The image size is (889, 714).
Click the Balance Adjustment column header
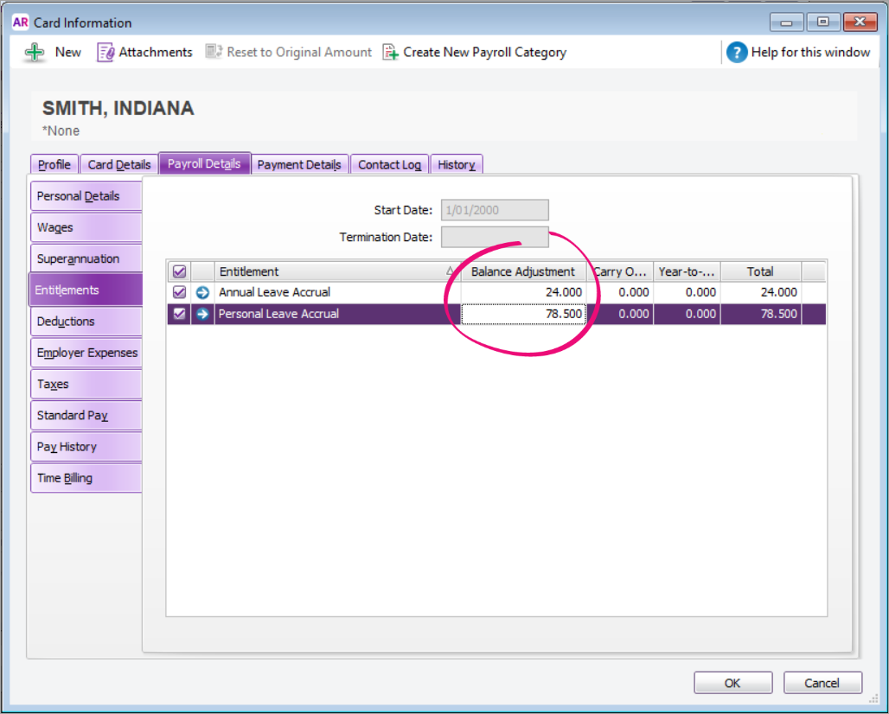pyautogui.click(x=522, y=271)
